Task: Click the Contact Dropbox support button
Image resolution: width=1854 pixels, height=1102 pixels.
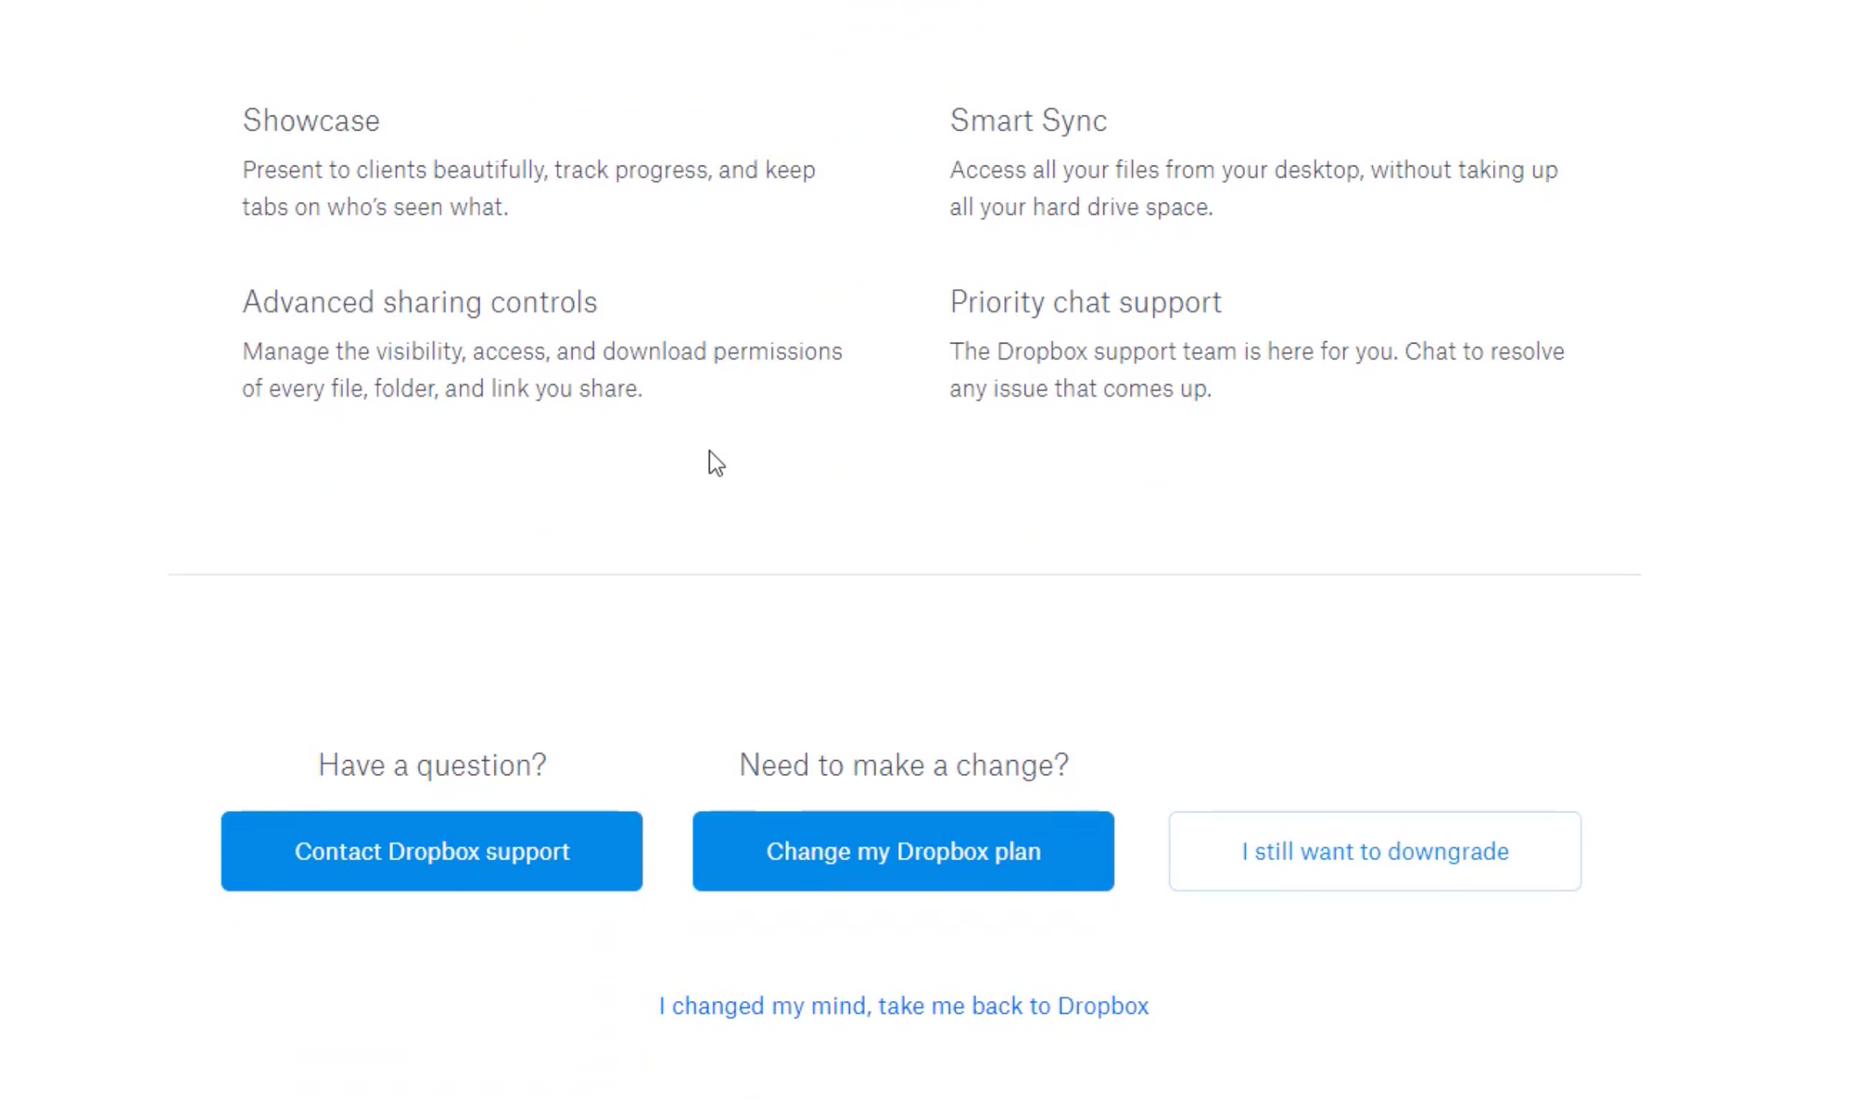Action: (x=431, y=851)
